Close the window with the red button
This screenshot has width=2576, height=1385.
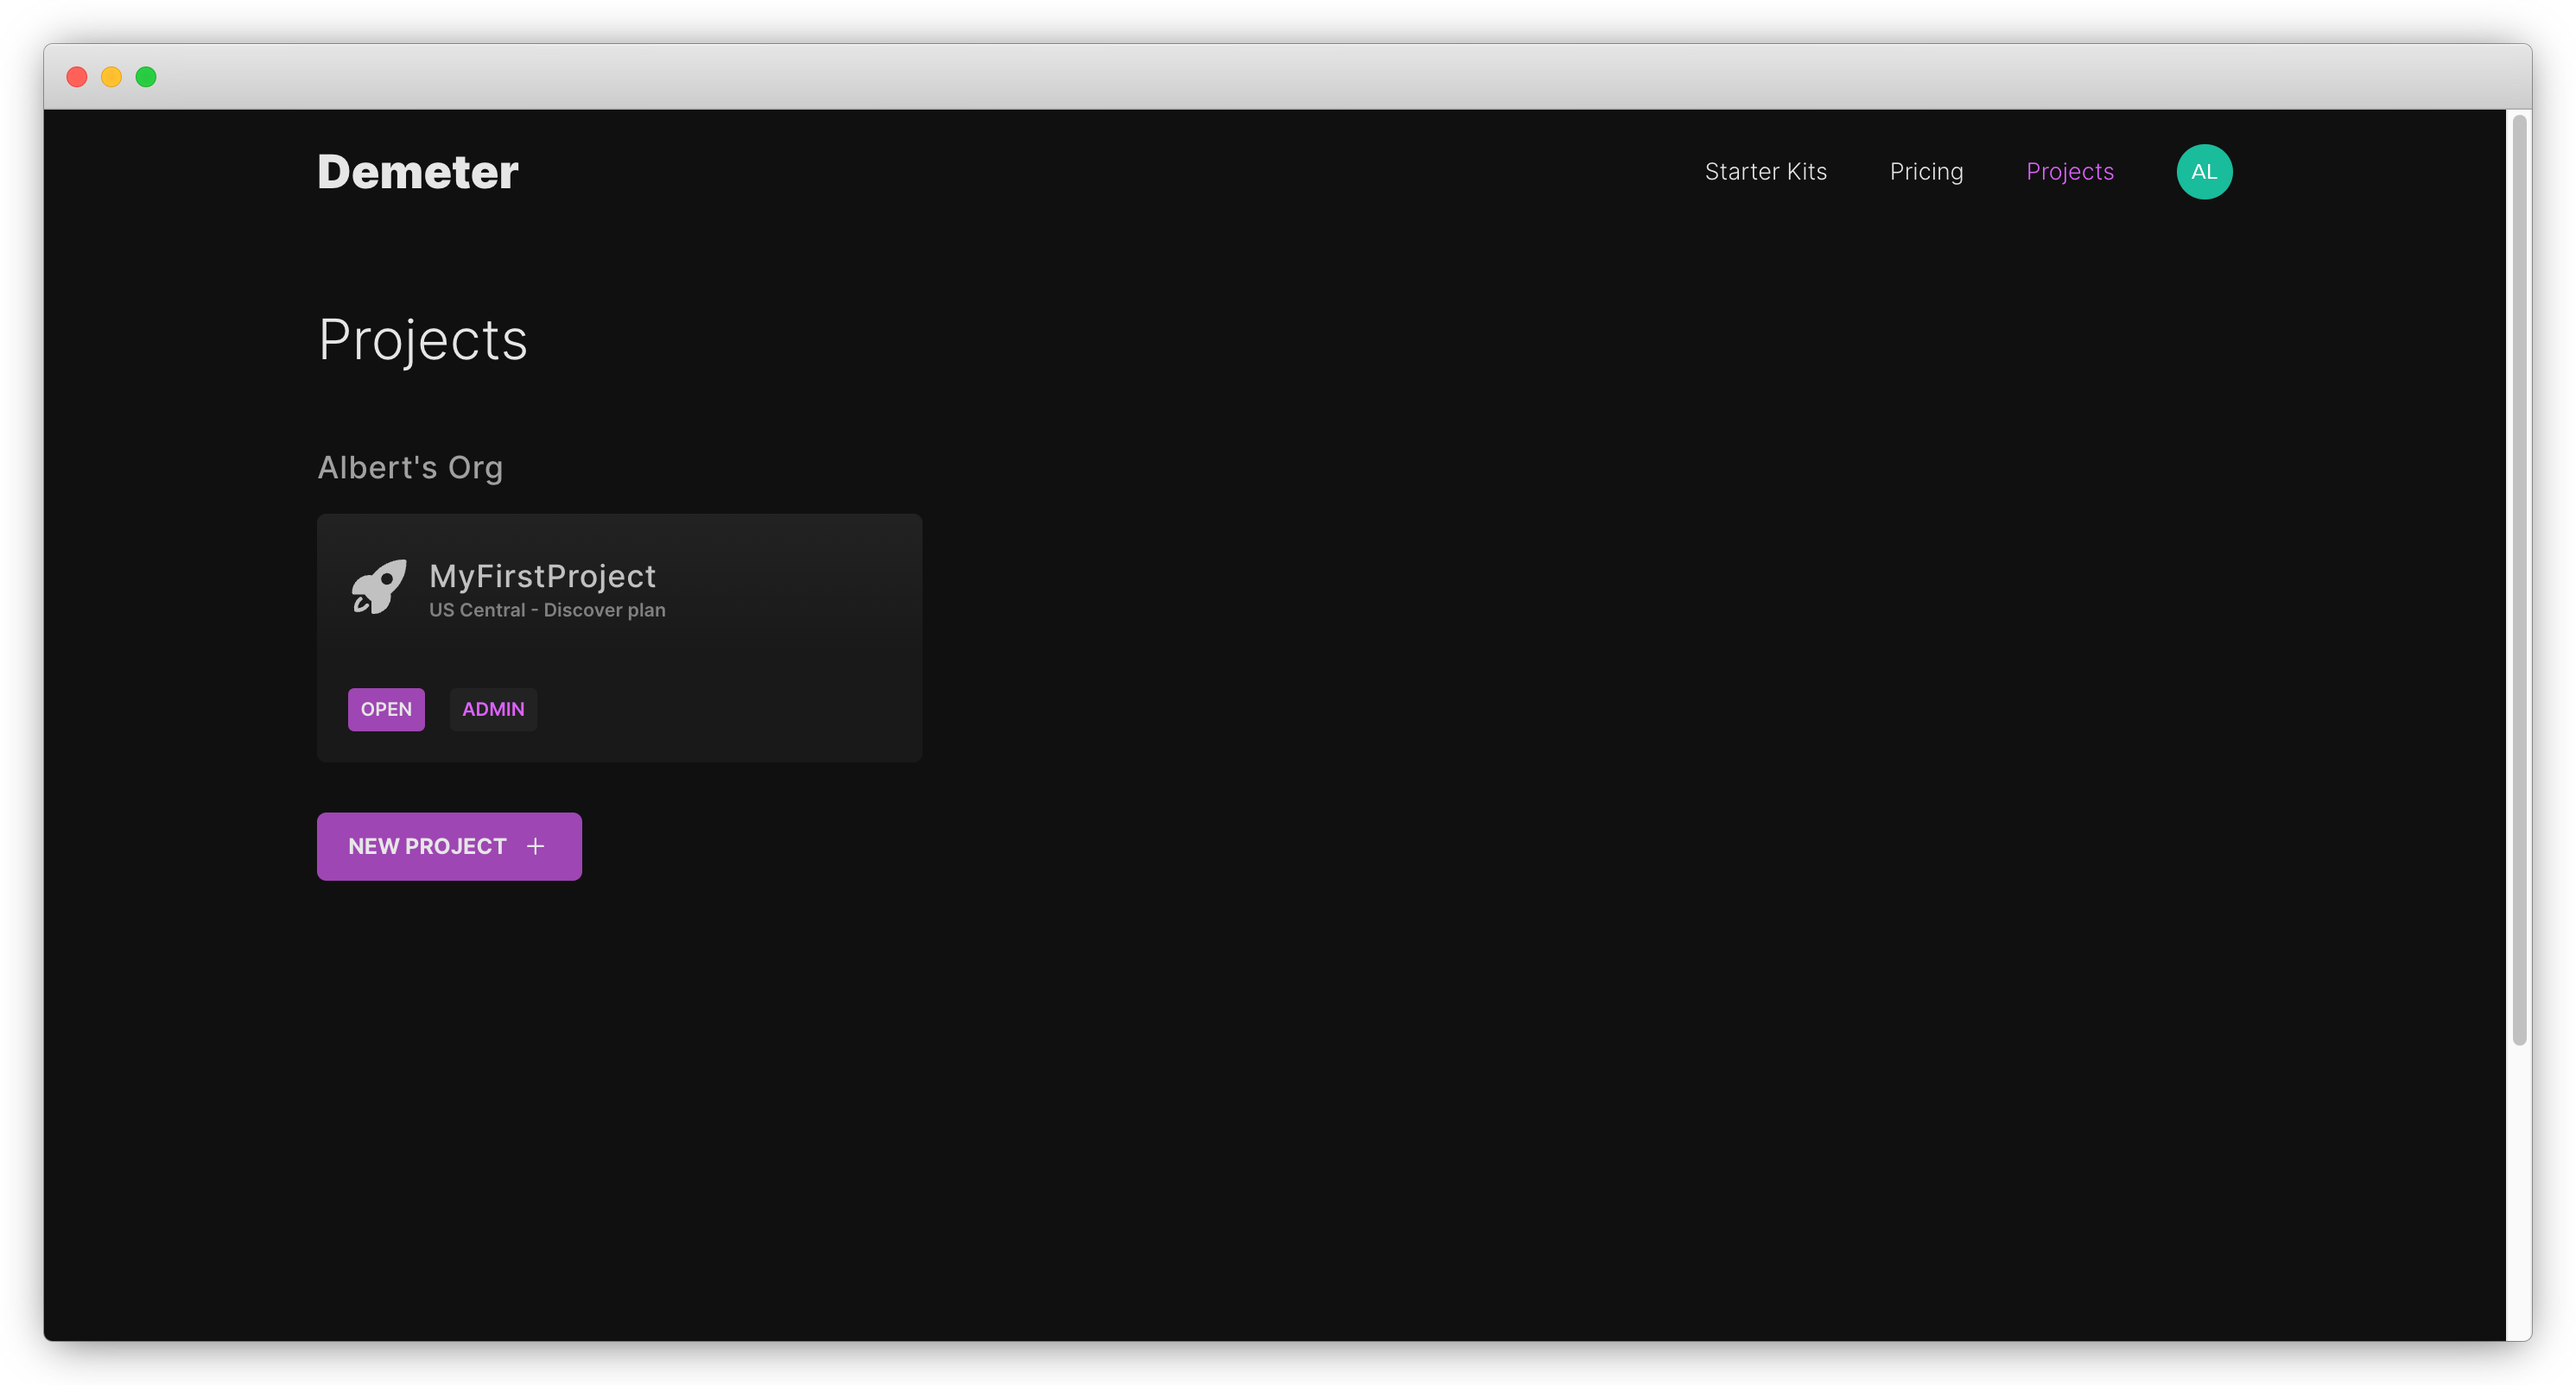coord(77,77)
